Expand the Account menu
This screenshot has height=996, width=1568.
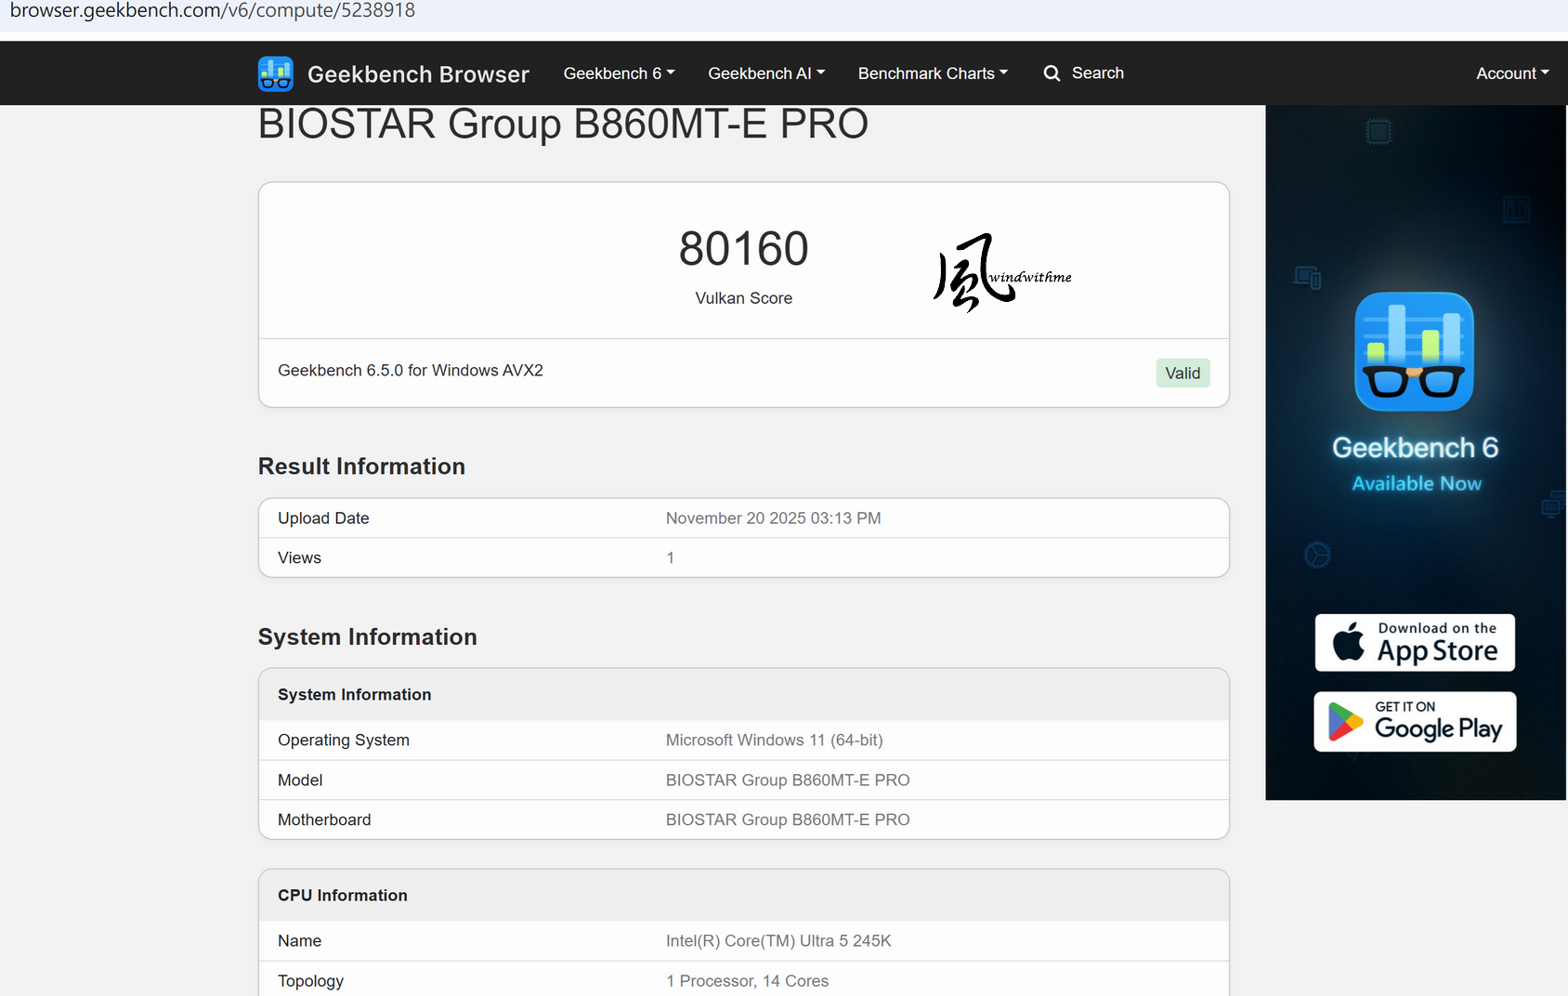point(1511,73)
